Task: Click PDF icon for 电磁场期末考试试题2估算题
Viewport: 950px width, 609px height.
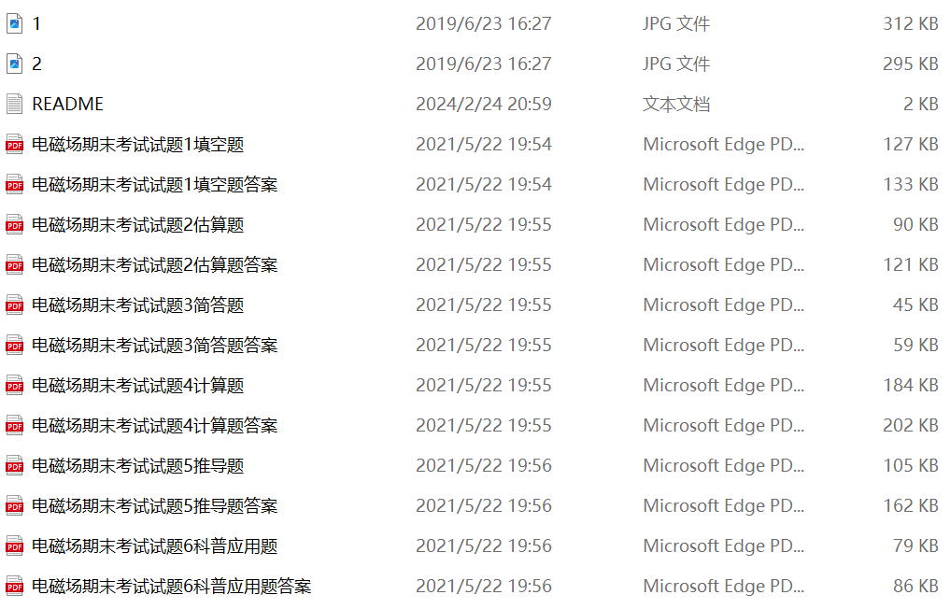Action: coord(14,224)
